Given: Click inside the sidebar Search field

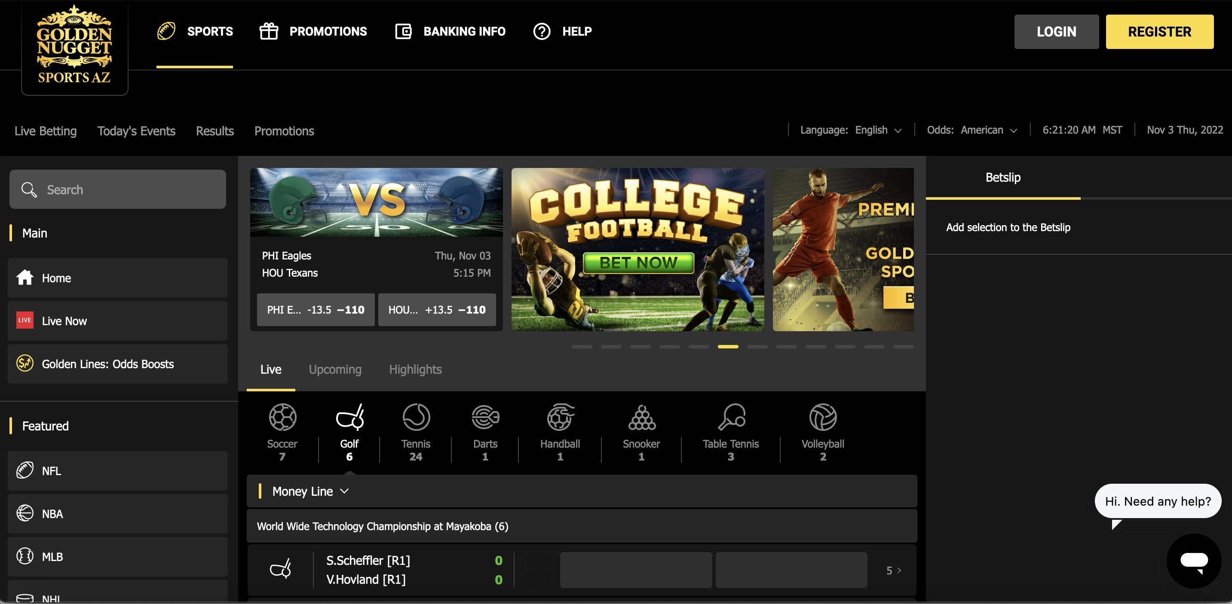Looking at the screenshot, I should tap(117, 189).
